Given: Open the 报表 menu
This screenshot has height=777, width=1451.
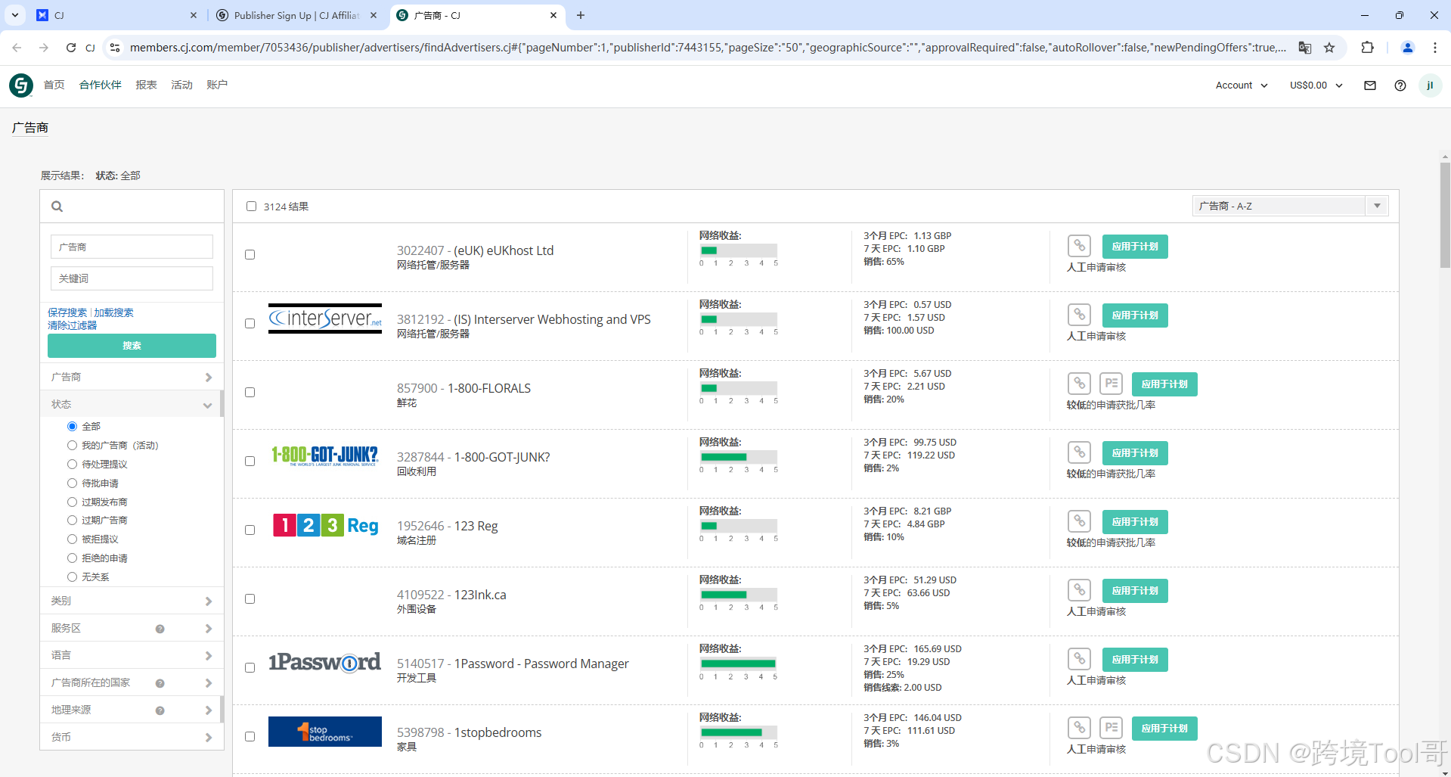Looking at the screenshot, I should point(146,85).
